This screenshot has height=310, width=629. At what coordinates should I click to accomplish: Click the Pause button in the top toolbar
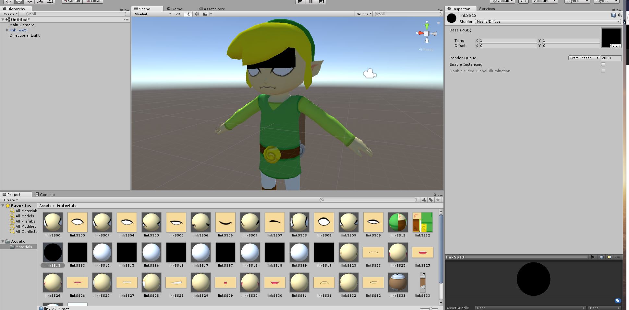tap(311, 1)
